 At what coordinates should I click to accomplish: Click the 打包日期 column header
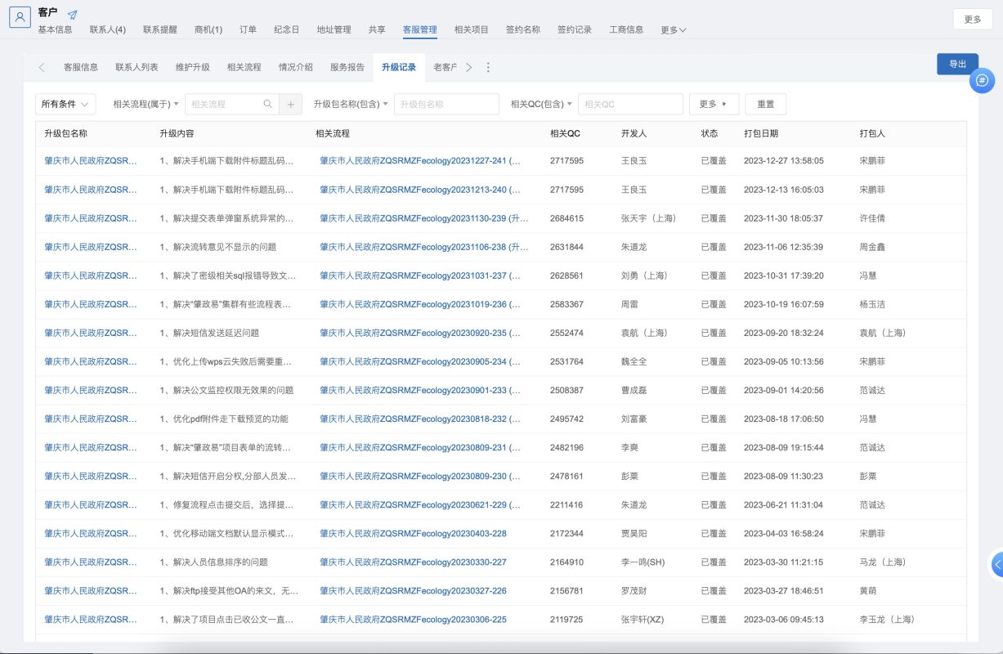click(760, 133)
